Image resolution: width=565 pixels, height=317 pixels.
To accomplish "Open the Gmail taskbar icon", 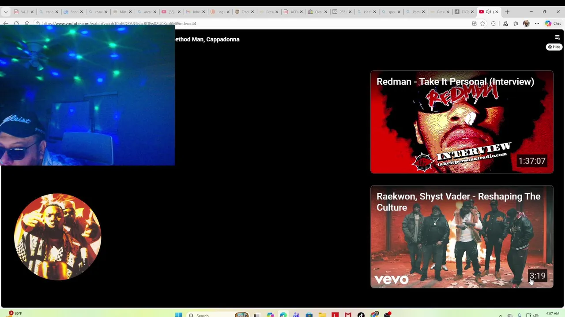I will click(348, 315).
